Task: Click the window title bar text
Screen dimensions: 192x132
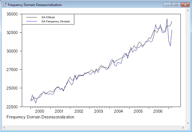Action: tap(35, 5)
